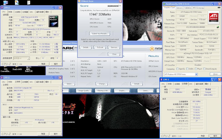The image size is (222, 139).
Task: Click the Z icon in the mainboard CPU-Z title bar
Action: [2, 78]
